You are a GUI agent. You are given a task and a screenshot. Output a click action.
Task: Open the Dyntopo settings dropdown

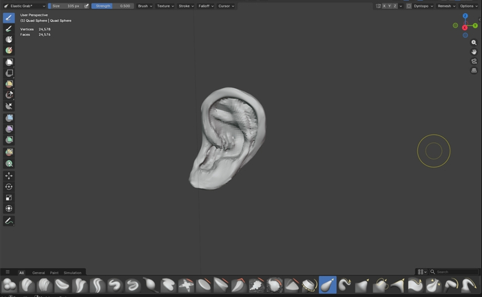[x=423, y=5]
